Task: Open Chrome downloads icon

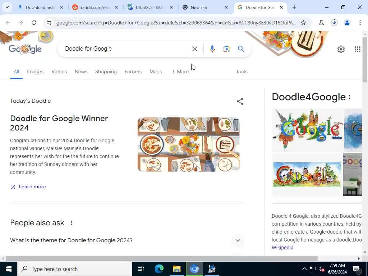Action: point(334,23)
